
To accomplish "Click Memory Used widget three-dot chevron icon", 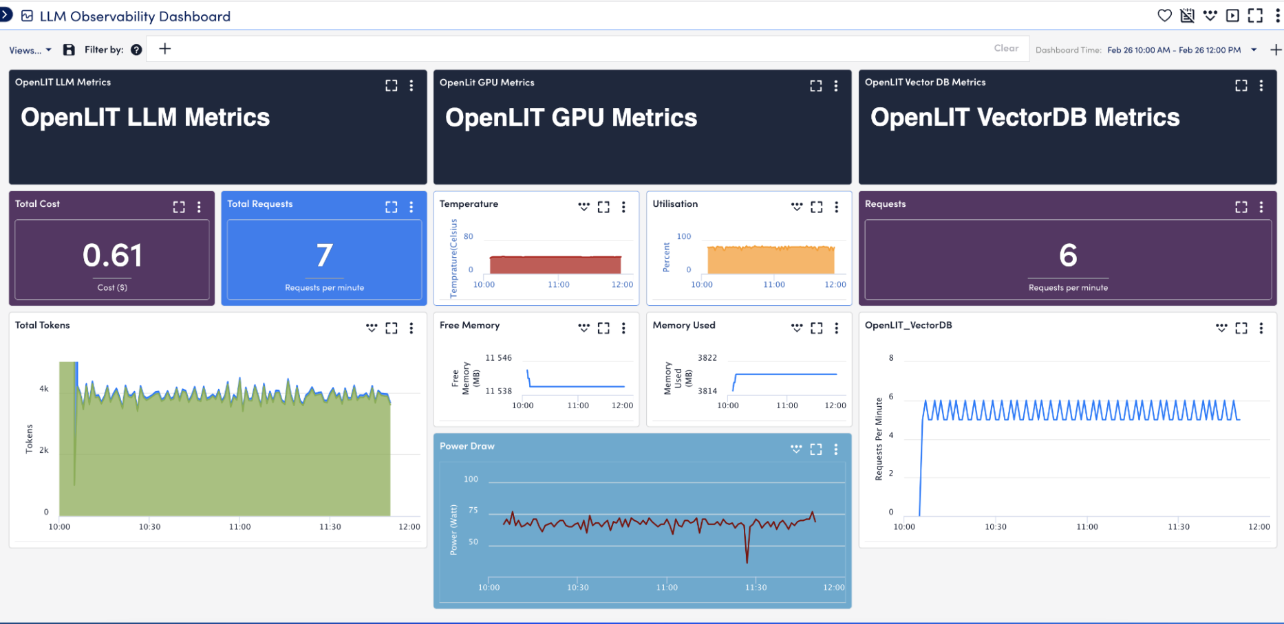I will (796, 328).
